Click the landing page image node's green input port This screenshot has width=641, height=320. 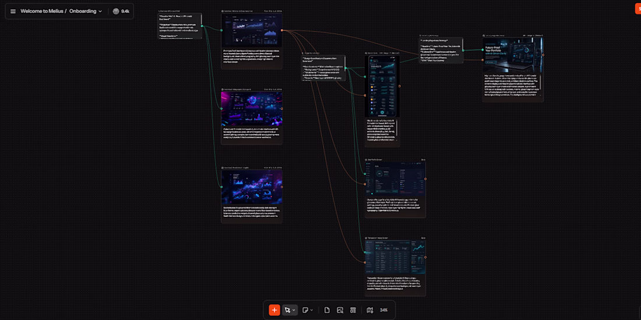482,50
